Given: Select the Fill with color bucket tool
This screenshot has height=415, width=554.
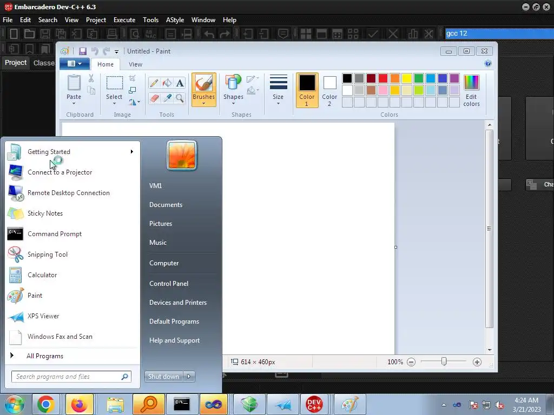Looking at the screenshot, I should pyautogui.click(x=167, y=83).
